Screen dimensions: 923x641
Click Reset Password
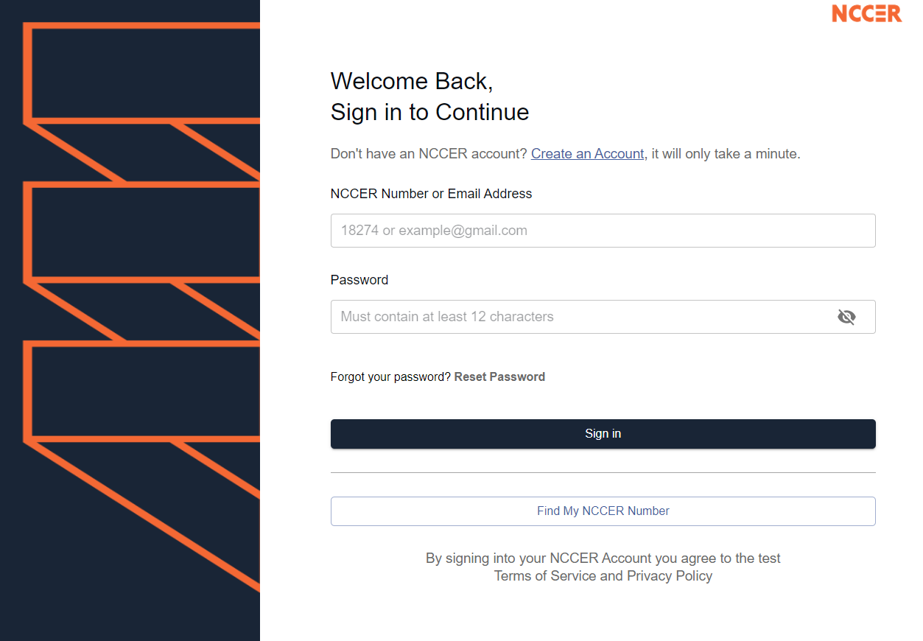499,376
